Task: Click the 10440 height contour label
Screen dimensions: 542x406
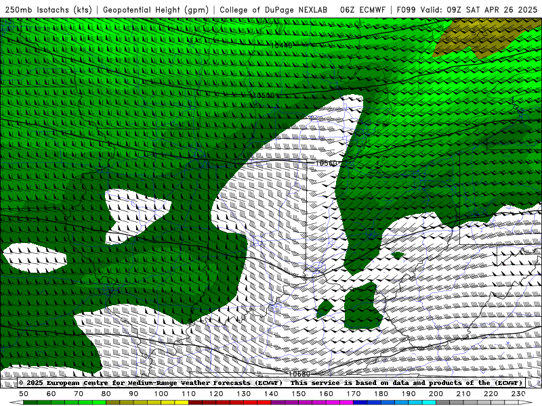Action: [x=281, y=45]
